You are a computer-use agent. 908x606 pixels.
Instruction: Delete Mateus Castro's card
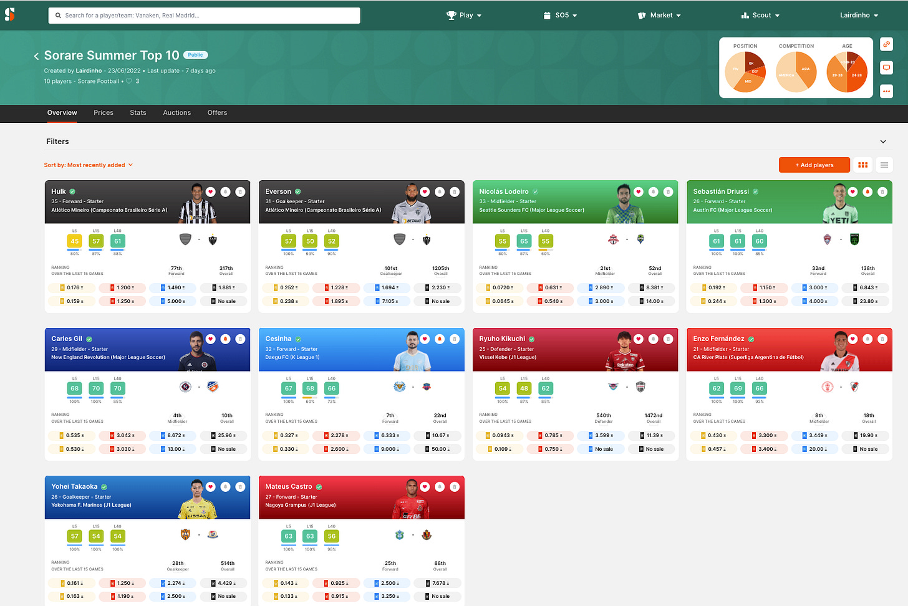point(455,487)
